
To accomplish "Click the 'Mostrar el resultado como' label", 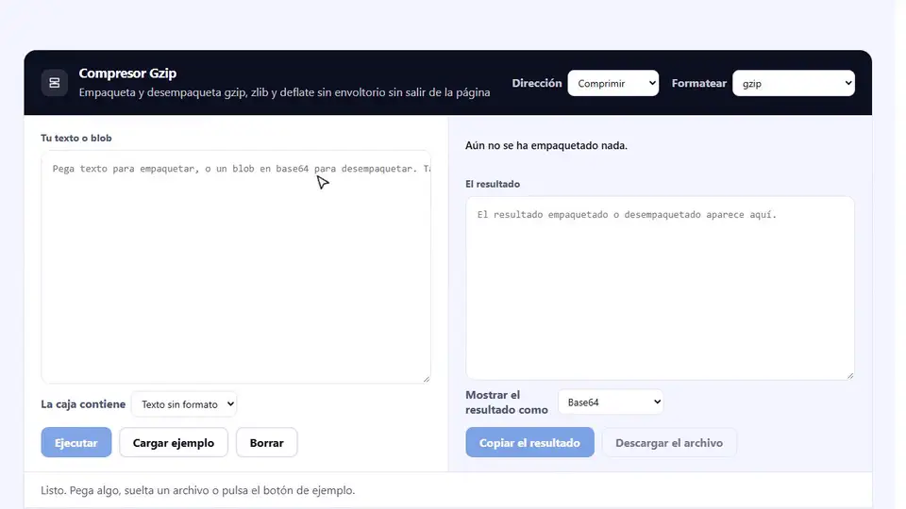I will (x=507, y=402).
